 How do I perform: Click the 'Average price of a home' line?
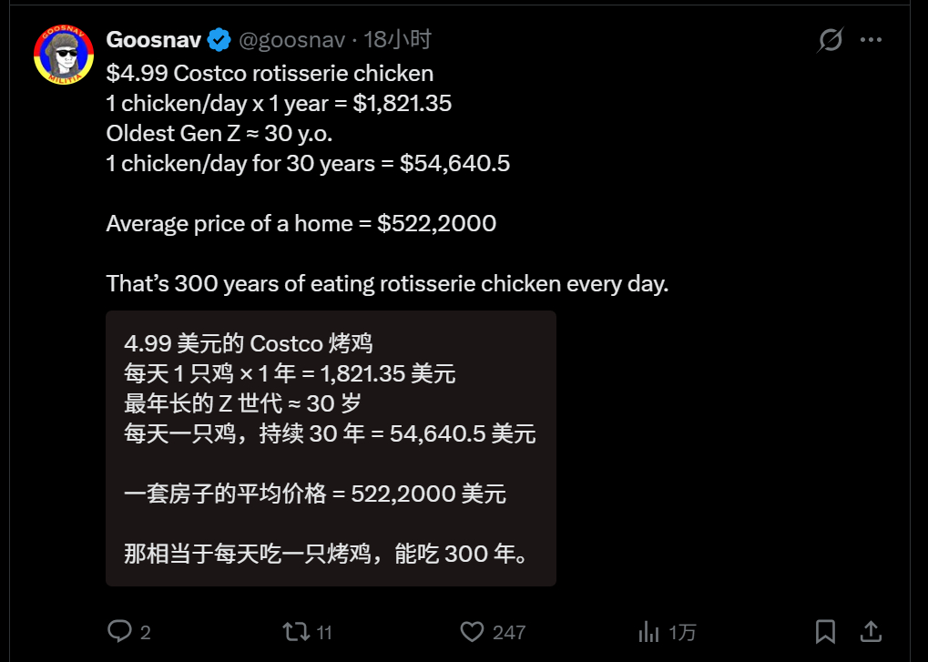tap(301, 223)
